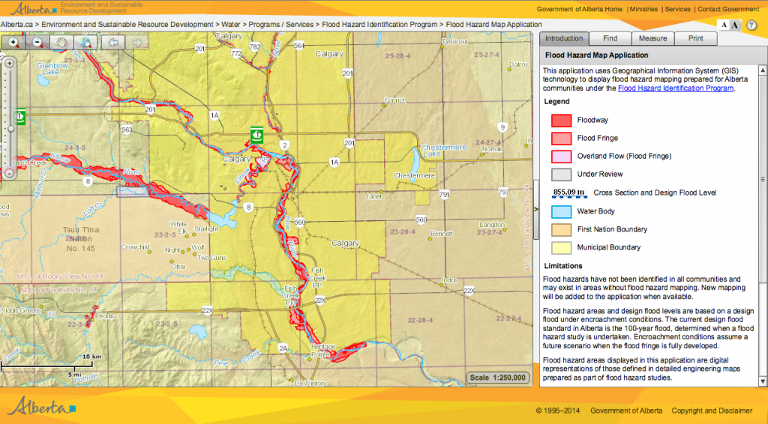Click the 1A shield east of Calgary

click(x=334, y=162)
